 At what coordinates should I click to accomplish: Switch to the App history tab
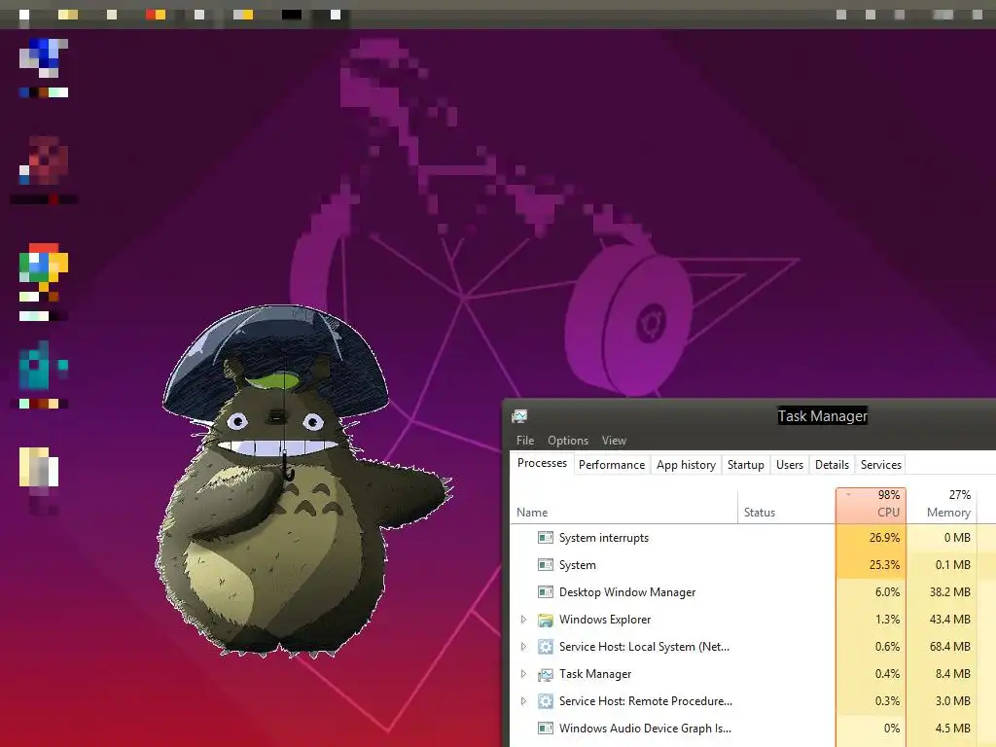[686, 464]
